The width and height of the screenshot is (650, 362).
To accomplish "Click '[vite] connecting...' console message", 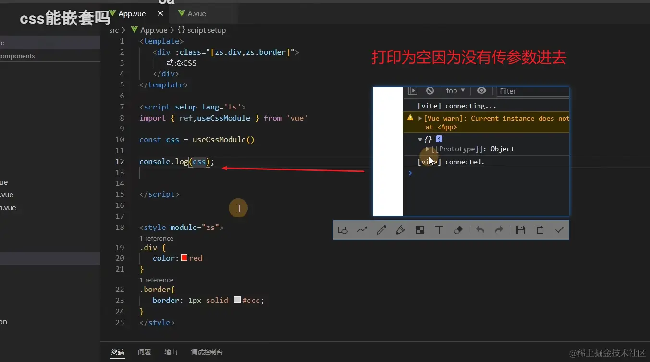I will (457, 106).
